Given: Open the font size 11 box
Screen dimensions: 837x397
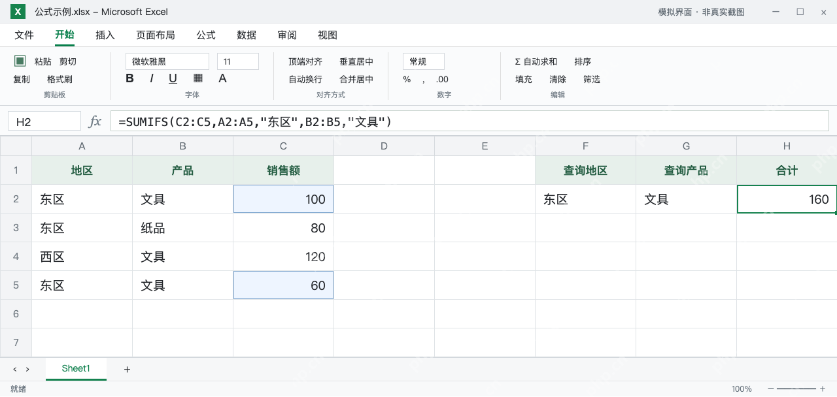Looking at the screenshot, I should tap(238, 61).
